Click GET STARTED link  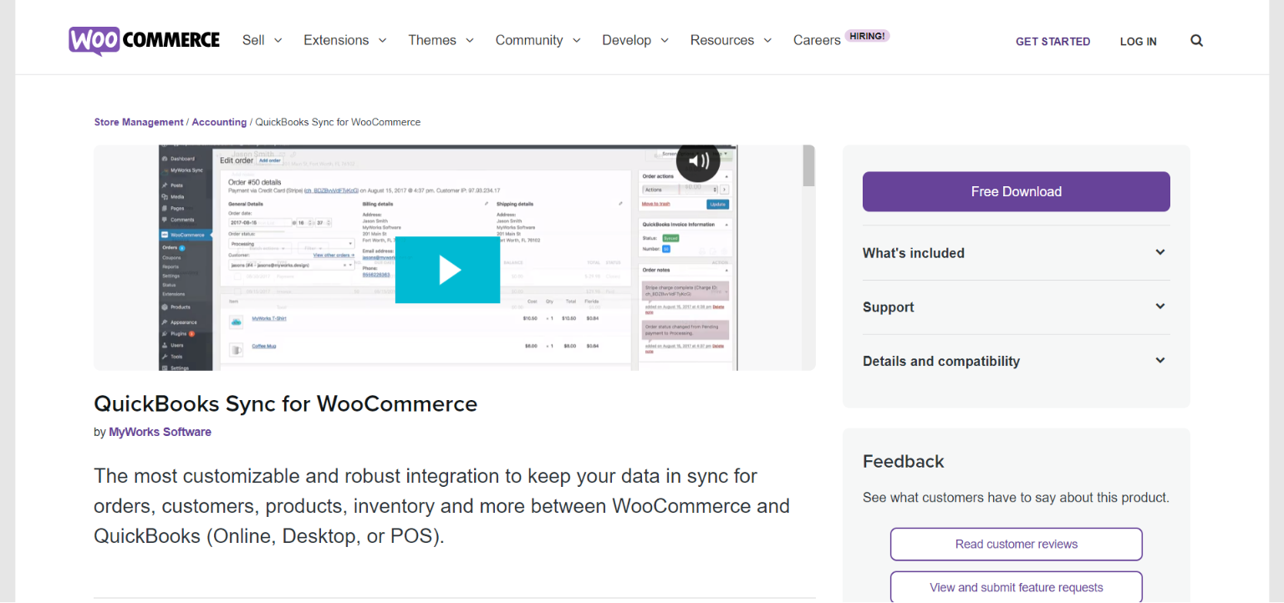[1052, 41]
